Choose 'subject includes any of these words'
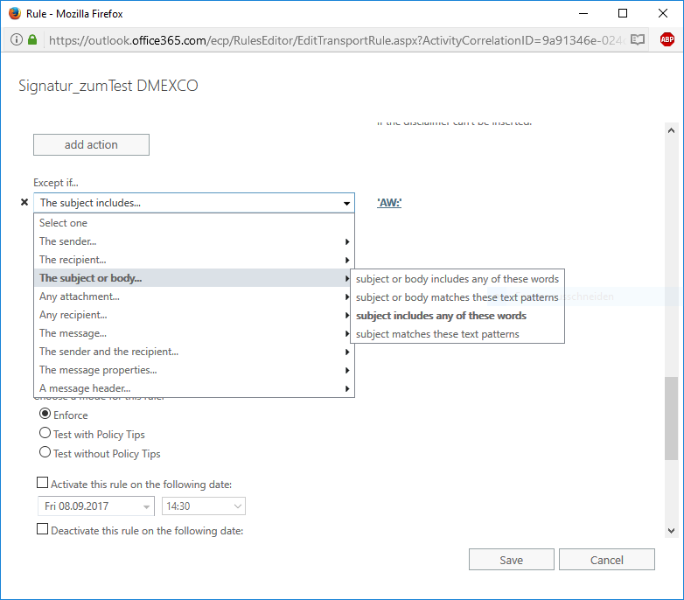This screenshot has width=684, height=600. 457,315
